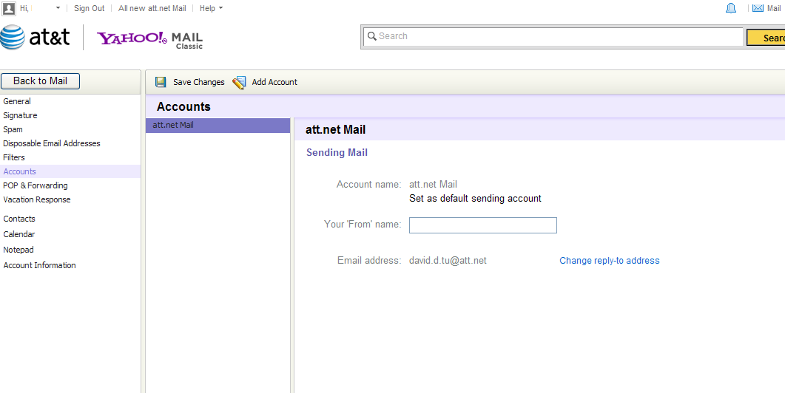The image size is (785, 393).
Task: Open the Signature settings section
Action: (x=20, y=115)
